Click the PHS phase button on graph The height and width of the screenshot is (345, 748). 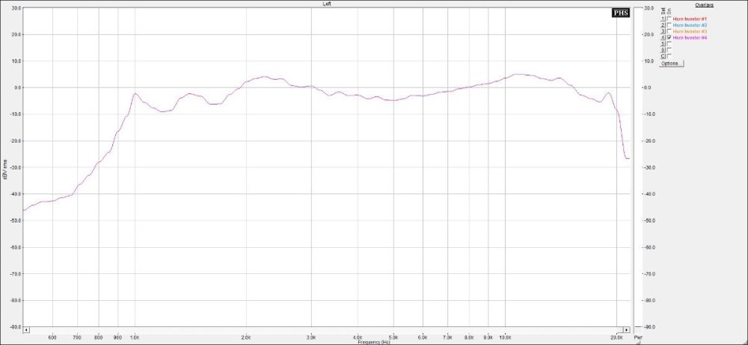point(621,13)
